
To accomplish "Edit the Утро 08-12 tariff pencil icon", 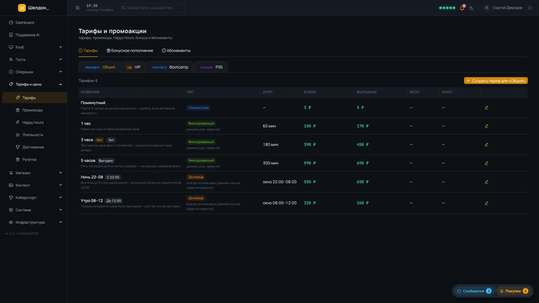I will (486, 203).
